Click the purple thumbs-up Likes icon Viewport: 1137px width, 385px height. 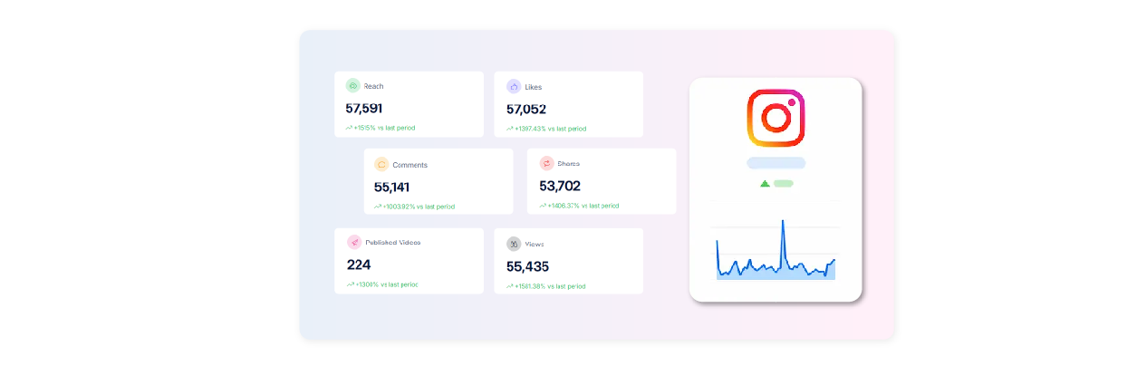coord(514,86)
